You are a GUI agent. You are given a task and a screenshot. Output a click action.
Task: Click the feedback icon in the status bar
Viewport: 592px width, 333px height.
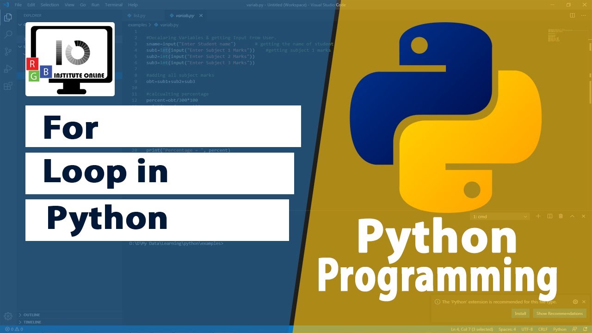pyautogui.click(x=575, y=329)
